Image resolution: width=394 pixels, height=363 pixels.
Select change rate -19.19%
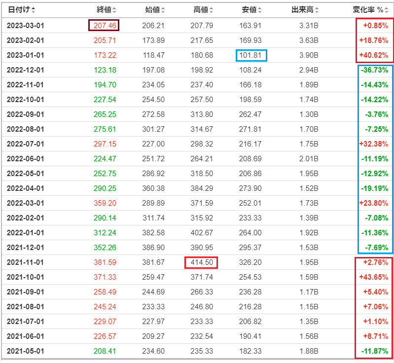pos(375,188)
